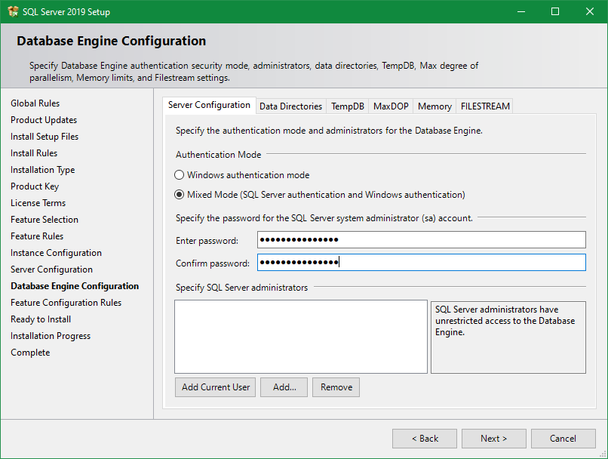608x459 pixels.
Task: Click the Remove button
Action: [336, 387]
